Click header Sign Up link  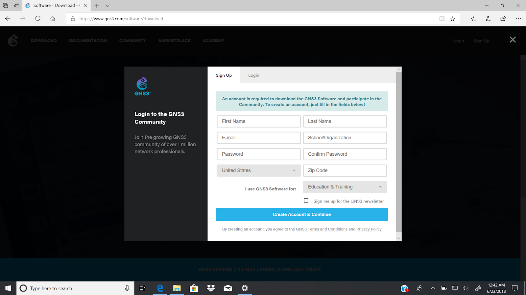(481, 41)
